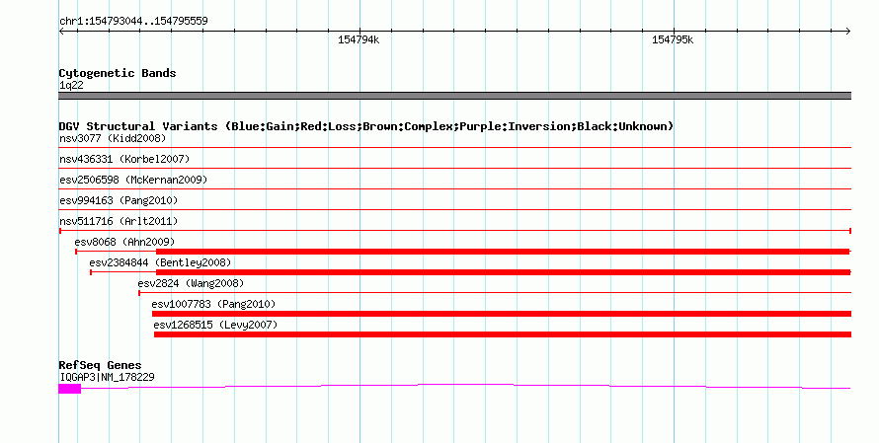
Task: Open variant esv2384844 (Bentley2008)
Action: click(160, 262)
